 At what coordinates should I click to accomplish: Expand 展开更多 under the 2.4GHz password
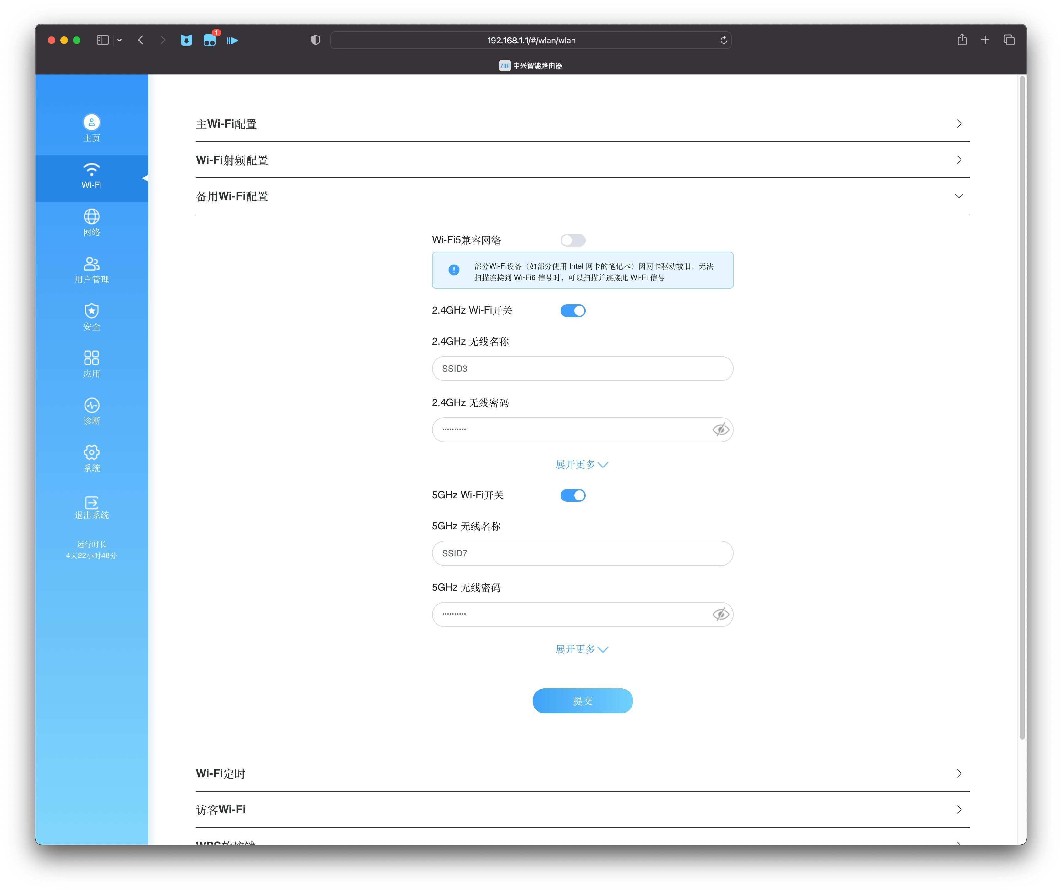[x=582, y=464]
